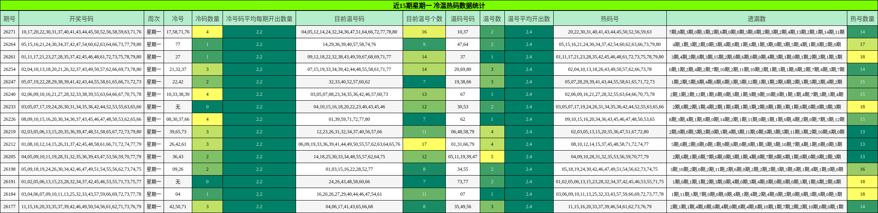Click the title 近15期星期一 冷温热码数据统计
The image size is (878, 213).
(439, 6)
